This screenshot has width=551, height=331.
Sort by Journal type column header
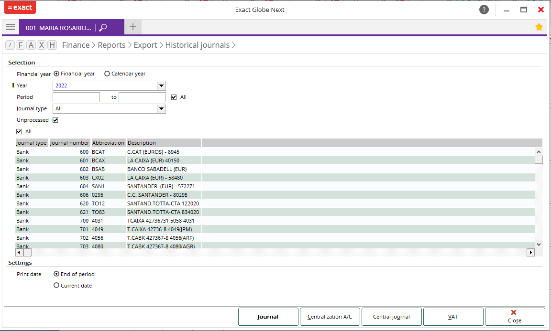(32, 143)
